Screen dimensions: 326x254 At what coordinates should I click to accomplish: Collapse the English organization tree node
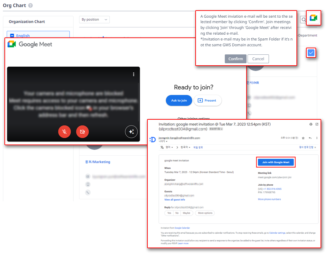pyautogui.click(x=12, y=36)
